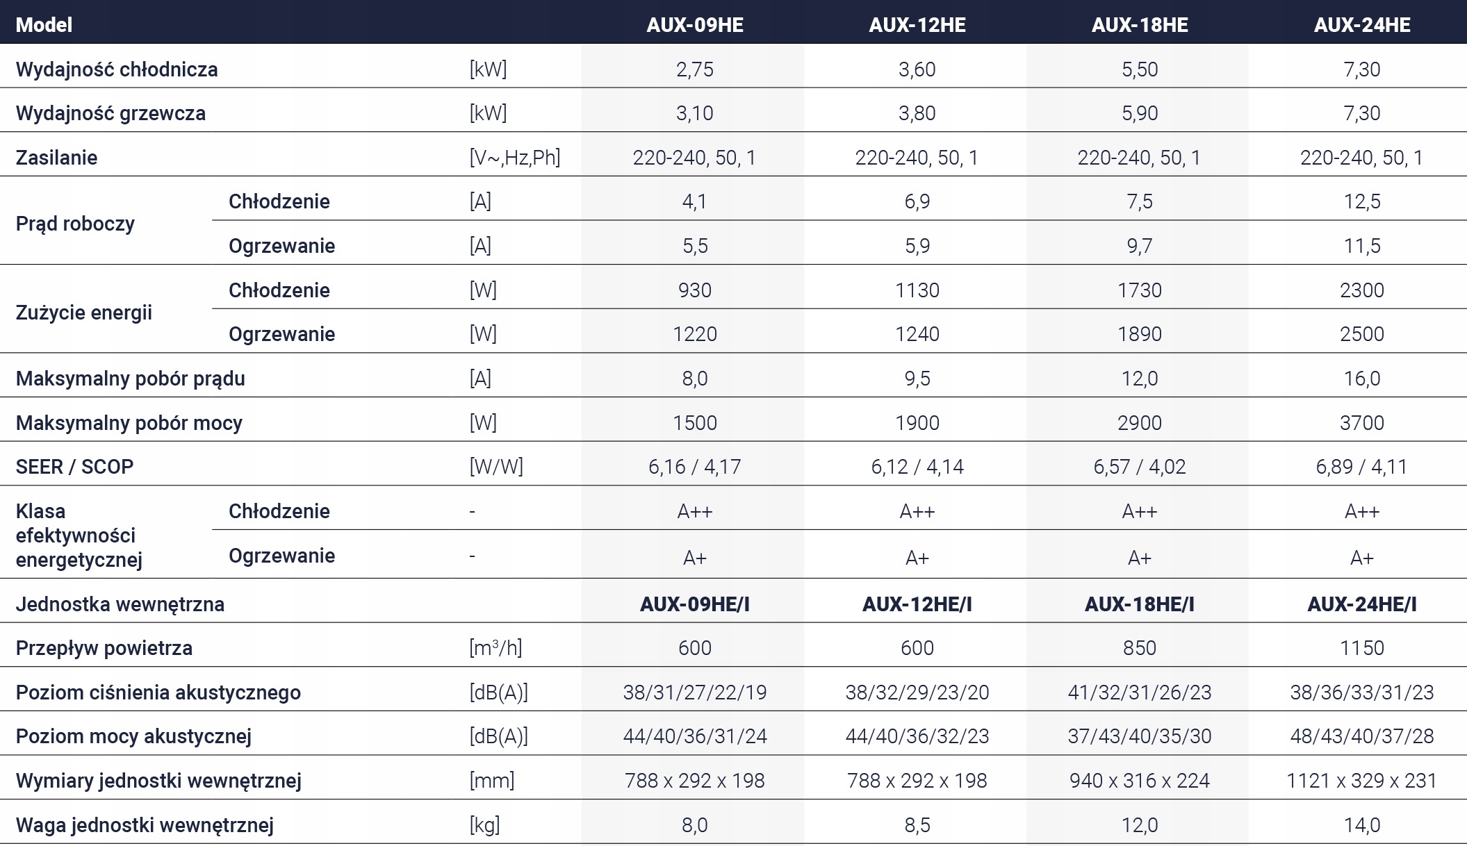Select the Poziom mocy akustycznej row label
Viewport: 1467px width, 846px height.
coord(133,736)
